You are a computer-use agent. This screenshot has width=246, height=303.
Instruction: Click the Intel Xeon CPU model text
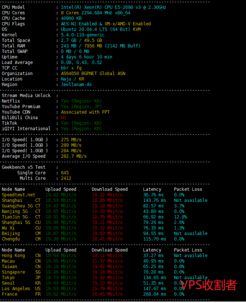click(x=114, y=7)
